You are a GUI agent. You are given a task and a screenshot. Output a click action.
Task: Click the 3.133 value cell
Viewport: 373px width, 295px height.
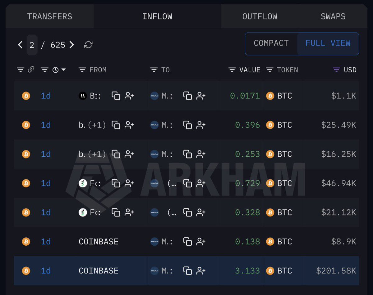point(247,271)
